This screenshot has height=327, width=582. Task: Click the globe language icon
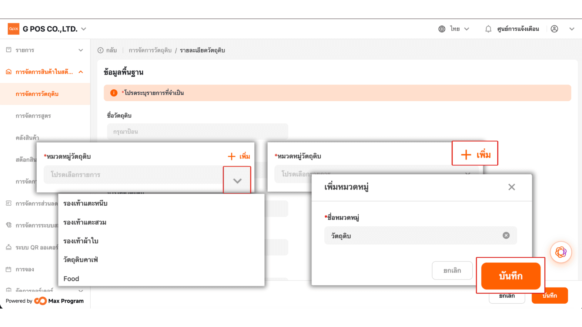[442, 29]
